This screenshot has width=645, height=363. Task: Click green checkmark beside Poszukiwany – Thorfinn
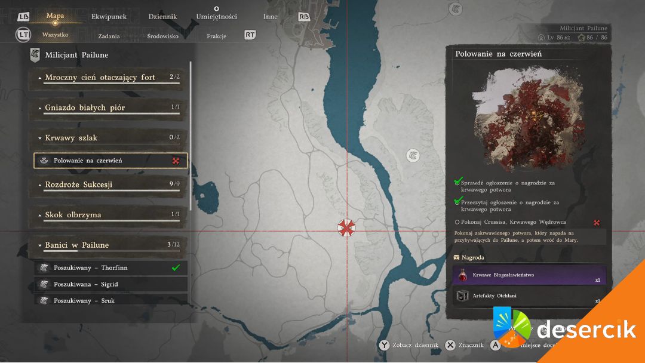(176, 268)
